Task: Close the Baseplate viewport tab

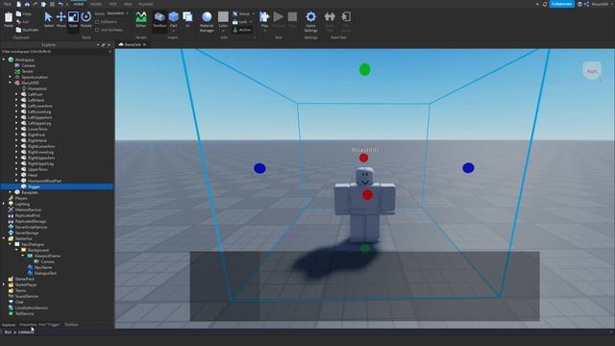Action: point(144,45)
